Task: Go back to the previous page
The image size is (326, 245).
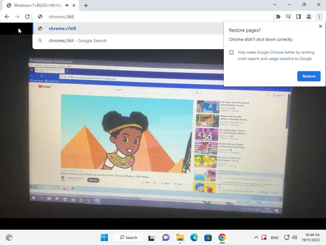Action: coord(7,17)
